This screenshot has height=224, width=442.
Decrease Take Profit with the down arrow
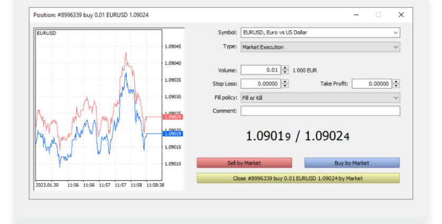tap(397, 86)
